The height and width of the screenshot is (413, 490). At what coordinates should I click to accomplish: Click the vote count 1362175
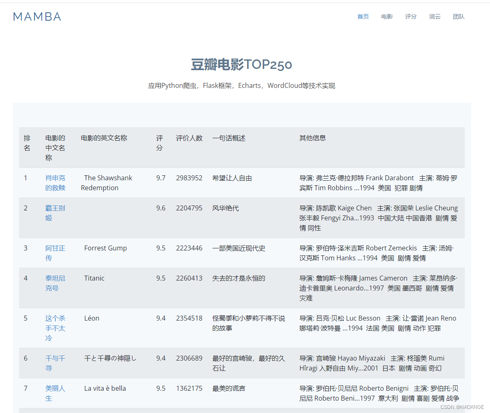pos(189,388)
